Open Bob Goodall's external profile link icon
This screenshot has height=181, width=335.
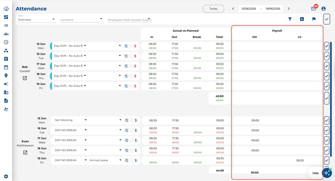[25, 78]
